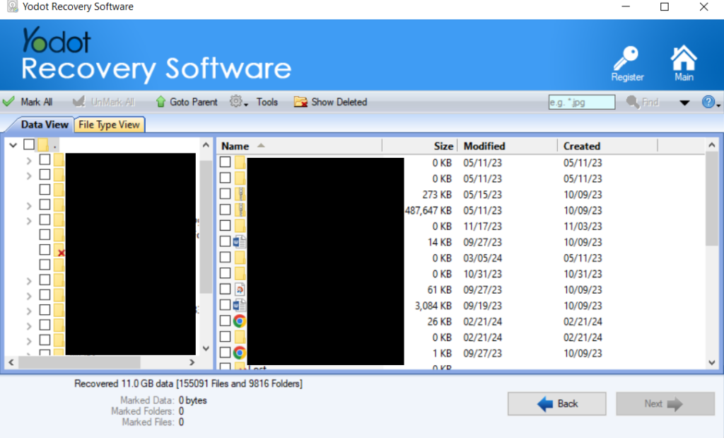Click the Main home icon
Screen dimensions: 724x438
(682, 57)
